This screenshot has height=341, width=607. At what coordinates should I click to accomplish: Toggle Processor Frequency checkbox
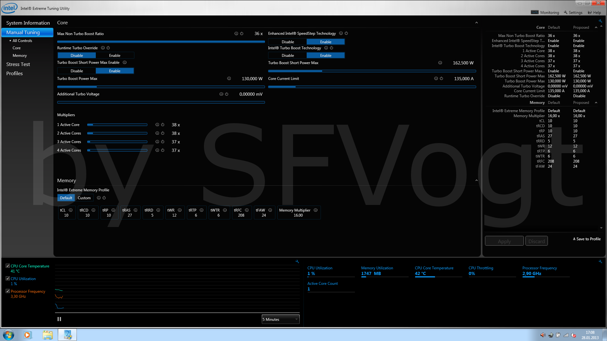click(x=8, y=291)
